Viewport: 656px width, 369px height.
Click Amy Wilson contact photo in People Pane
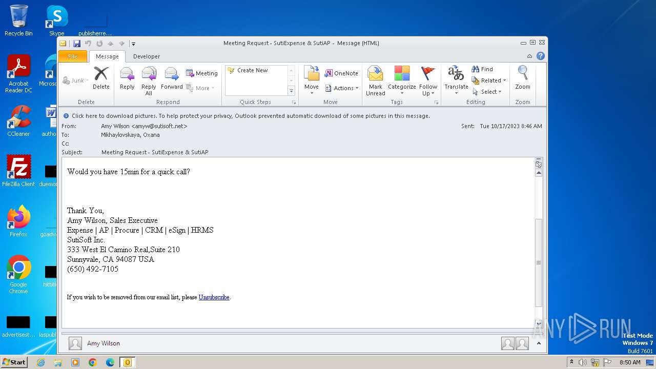[75, 343]
